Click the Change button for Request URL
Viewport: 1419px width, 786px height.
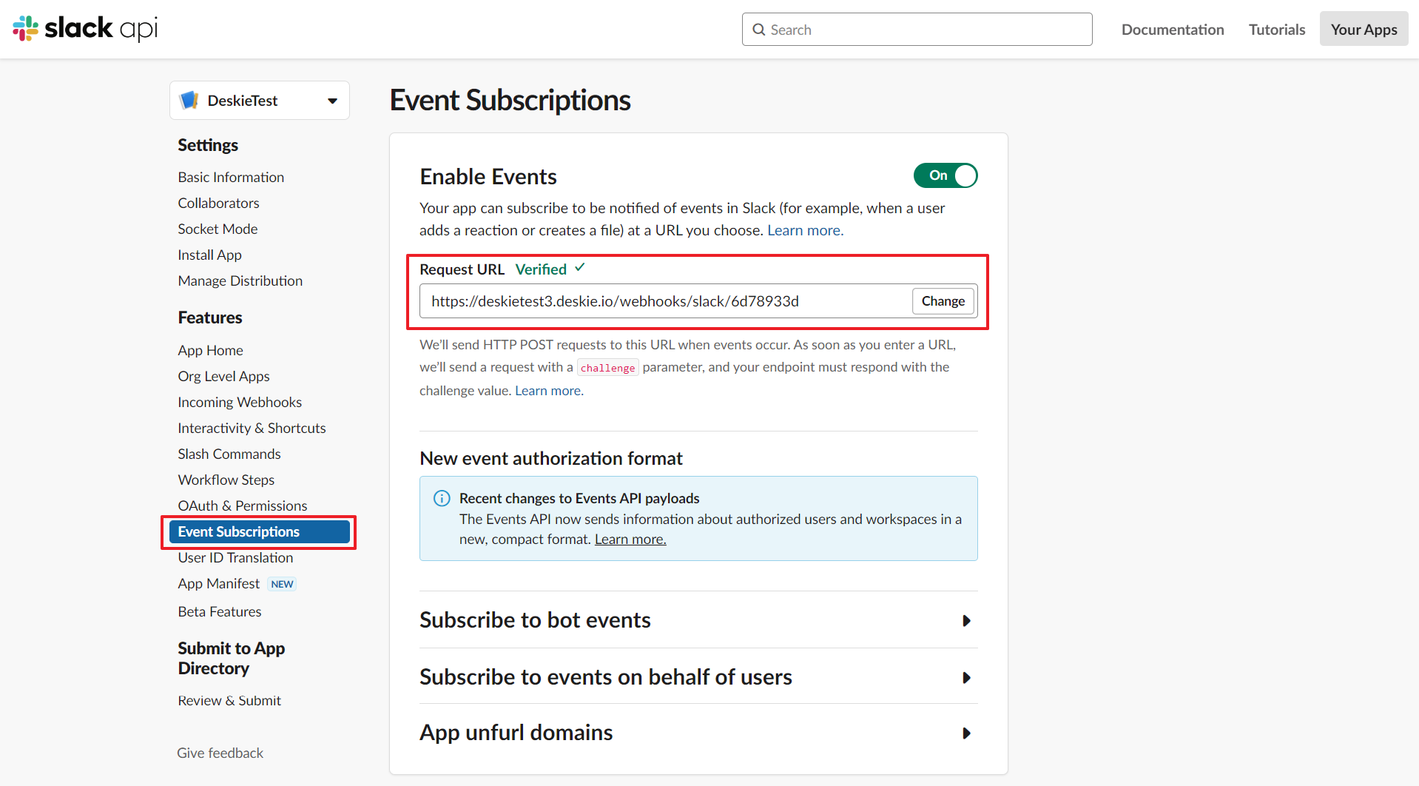943,301
